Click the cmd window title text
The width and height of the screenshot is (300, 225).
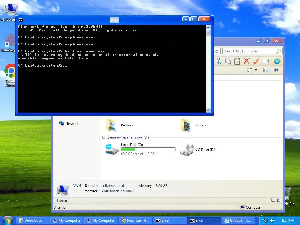115,20
